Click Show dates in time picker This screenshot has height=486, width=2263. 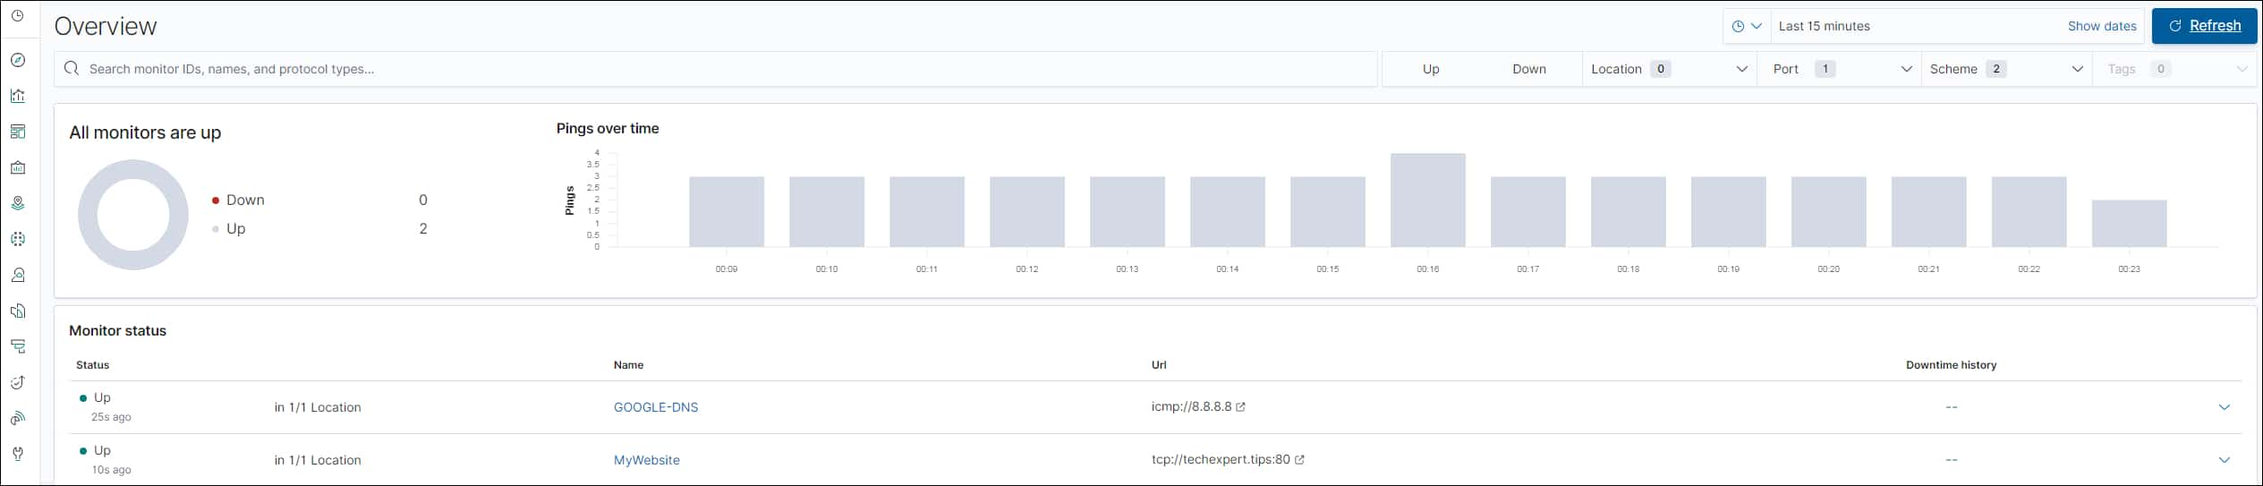click(x=2101, y=26)
